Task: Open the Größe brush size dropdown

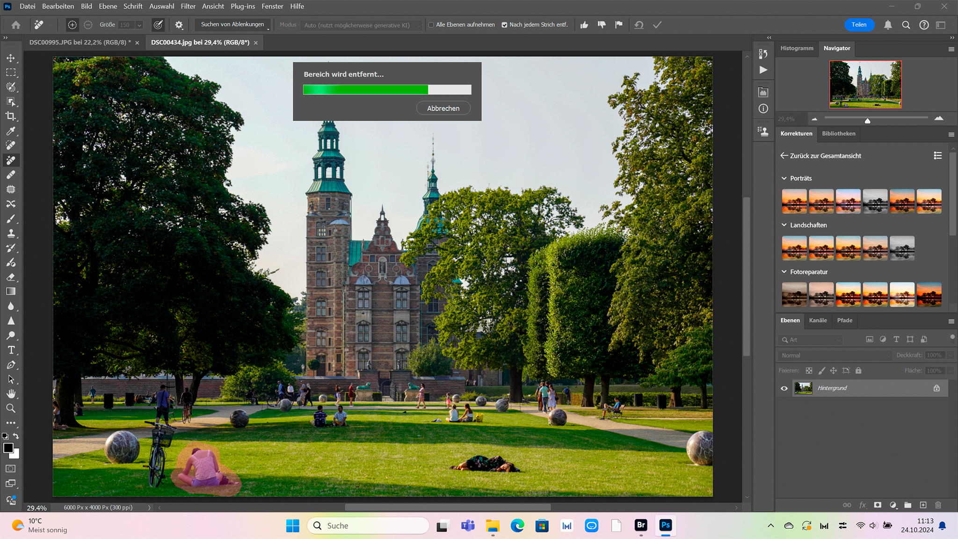Action: pos(139,25)
